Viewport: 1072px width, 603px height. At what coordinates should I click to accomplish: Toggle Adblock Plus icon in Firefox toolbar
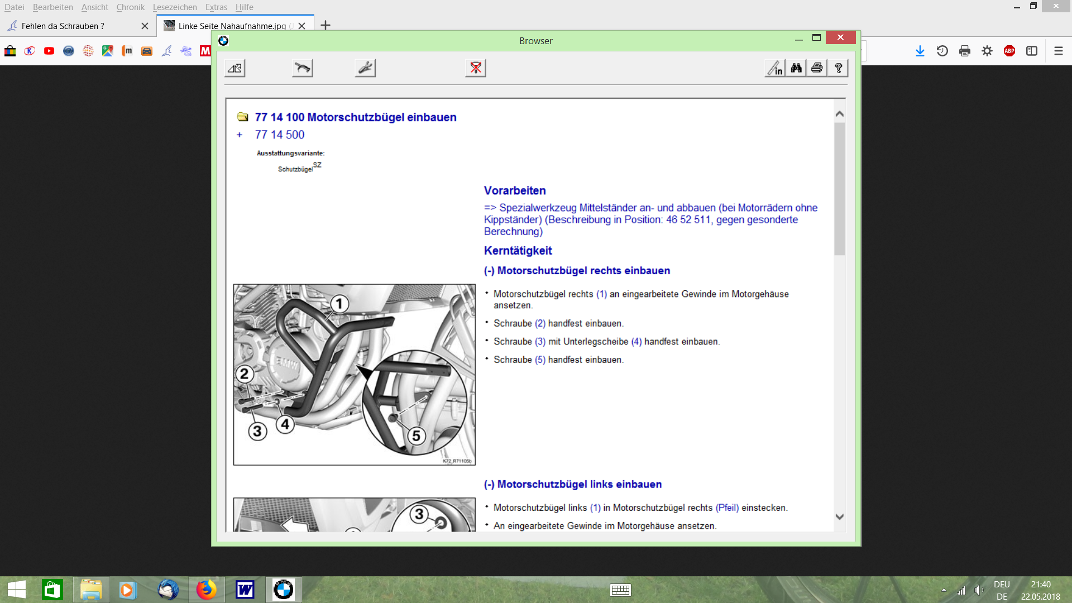tap(1009, 51)
